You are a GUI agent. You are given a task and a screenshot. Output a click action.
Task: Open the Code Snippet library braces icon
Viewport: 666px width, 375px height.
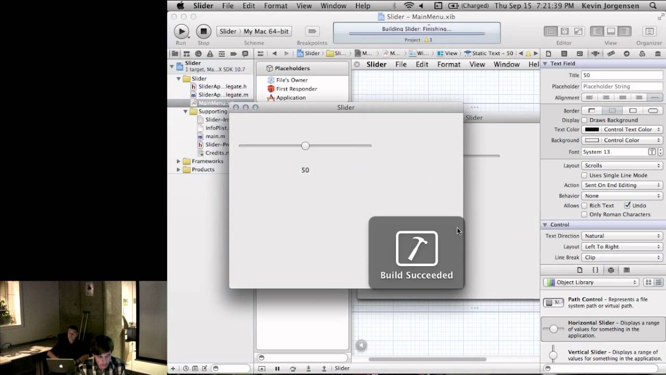(595, 270)
